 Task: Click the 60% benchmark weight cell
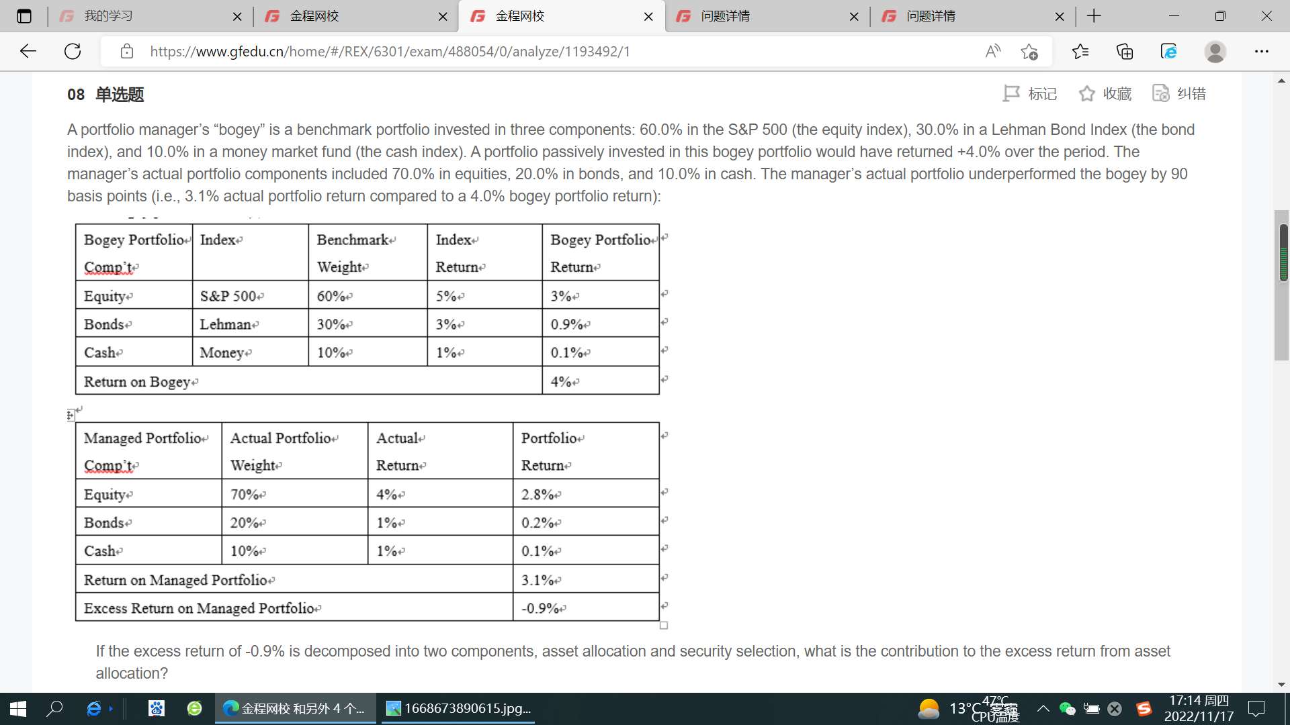point(368,295)
